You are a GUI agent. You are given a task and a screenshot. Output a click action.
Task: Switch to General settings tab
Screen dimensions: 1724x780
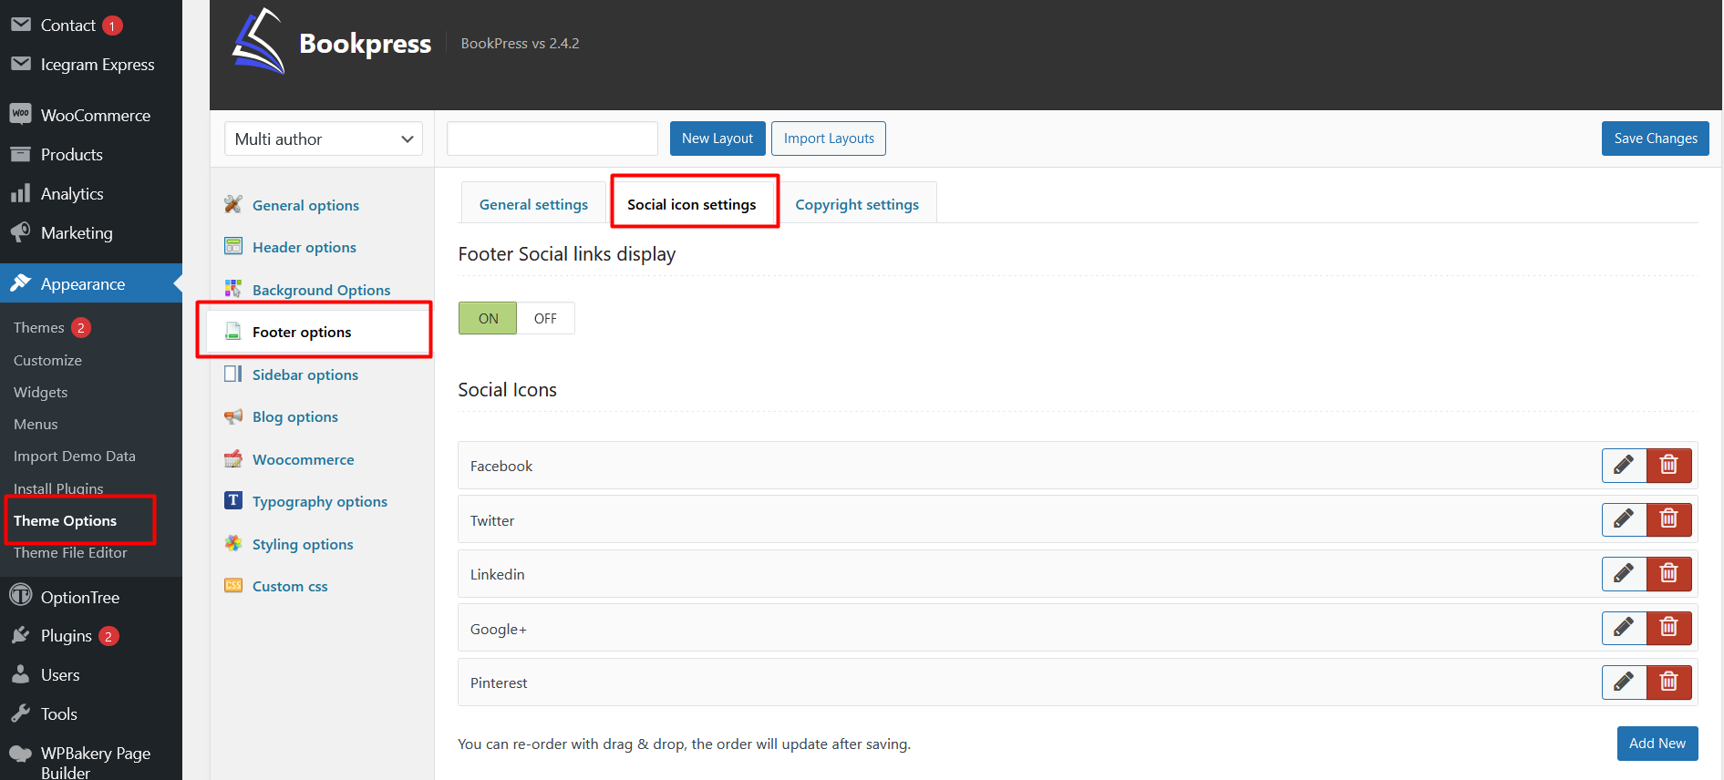tap(533, 204)
